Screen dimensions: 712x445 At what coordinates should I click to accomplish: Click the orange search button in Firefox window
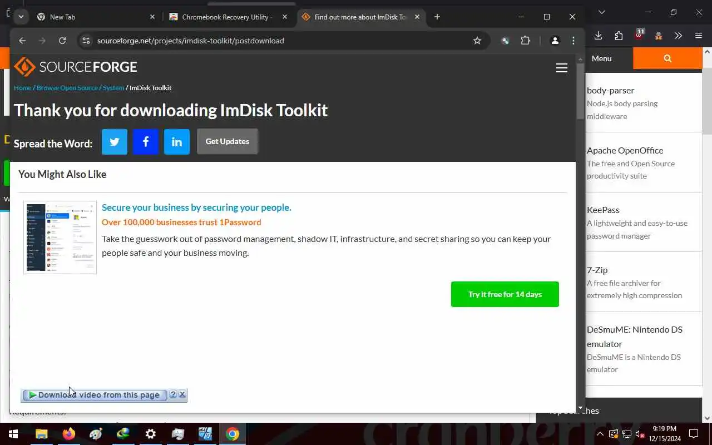click(667, 58)
